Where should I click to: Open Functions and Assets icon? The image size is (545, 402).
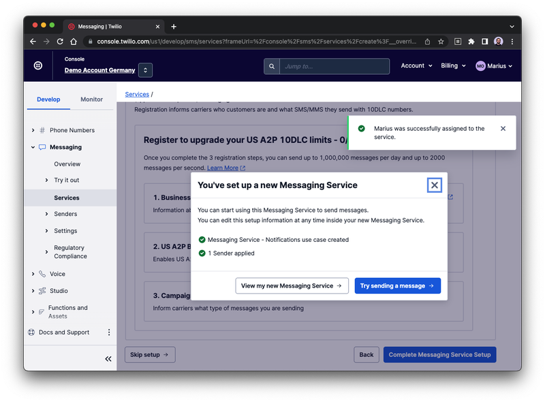pos(41,311)
